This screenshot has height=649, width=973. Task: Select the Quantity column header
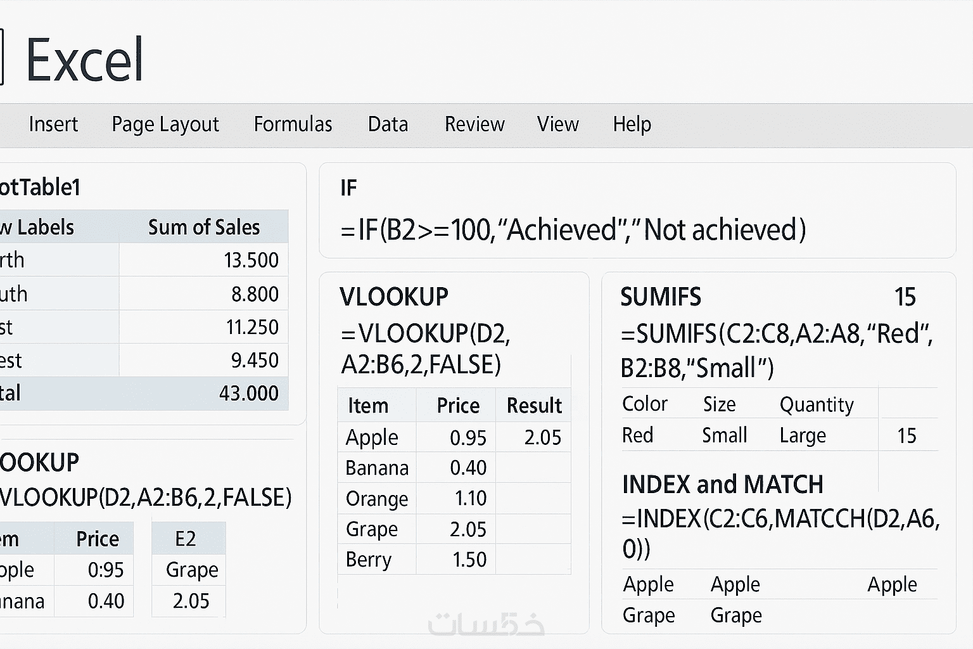(x=817, y=404)
